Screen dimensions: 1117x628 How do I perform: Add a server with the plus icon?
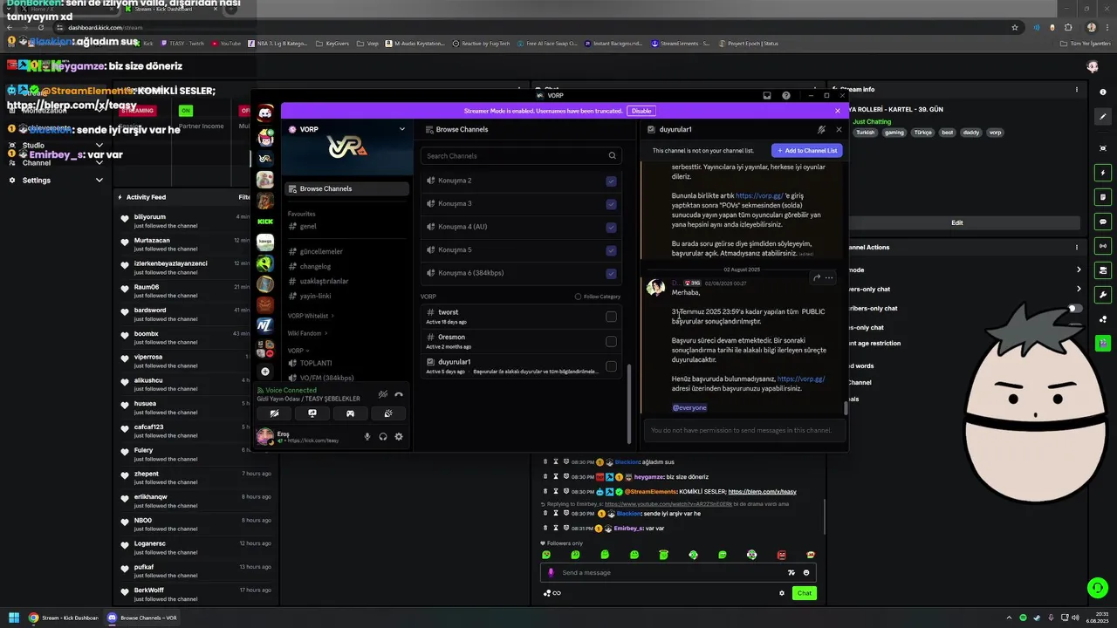(265, 372)
